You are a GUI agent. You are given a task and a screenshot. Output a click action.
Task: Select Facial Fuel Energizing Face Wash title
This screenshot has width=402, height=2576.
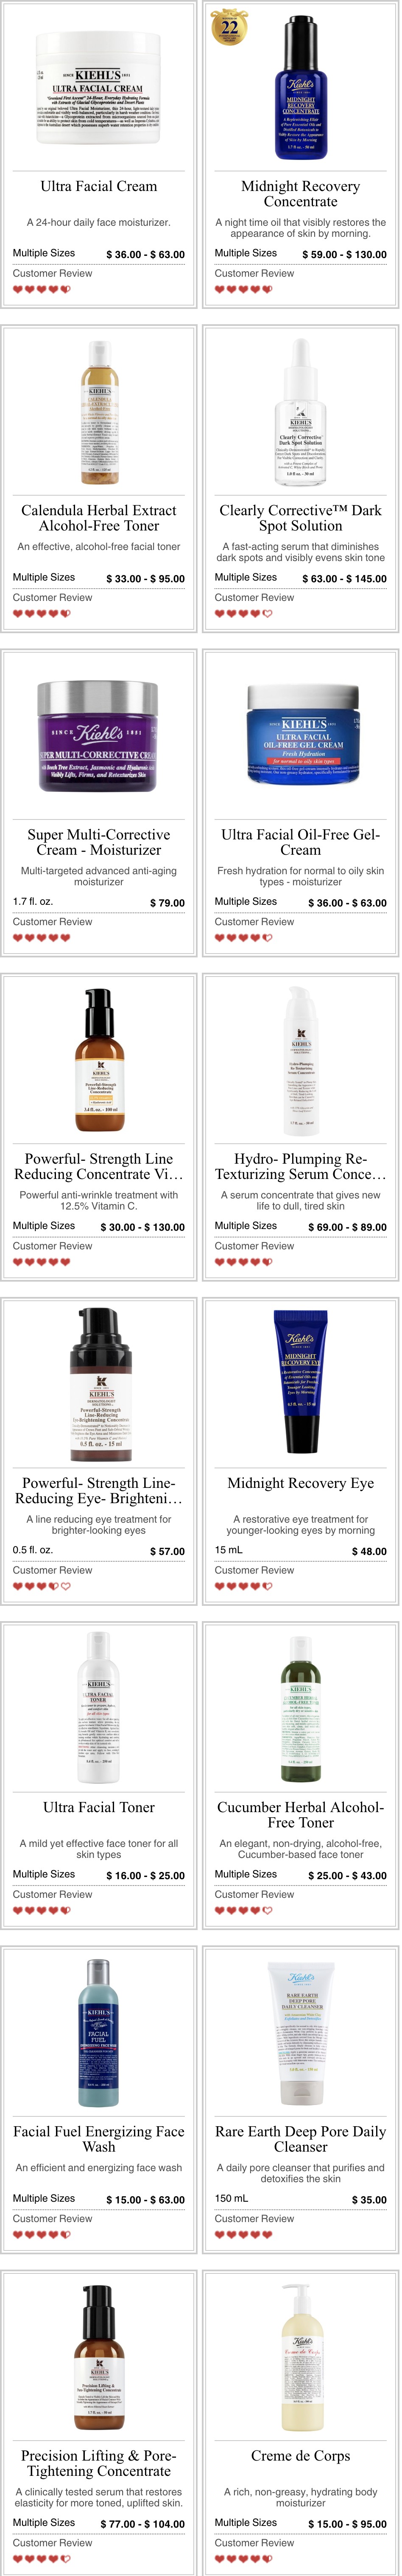pos(99,2139)
